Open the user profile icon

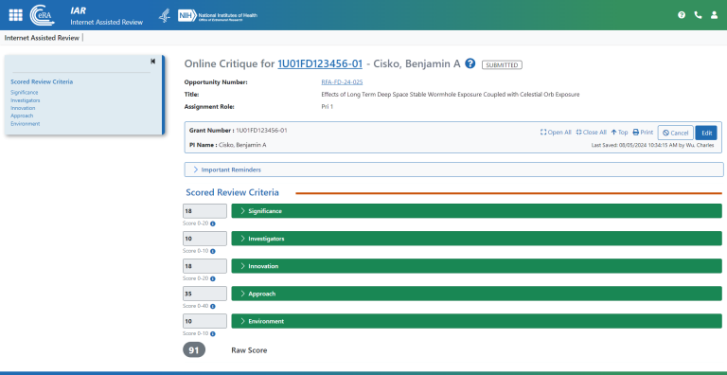(x=714, y=15)
